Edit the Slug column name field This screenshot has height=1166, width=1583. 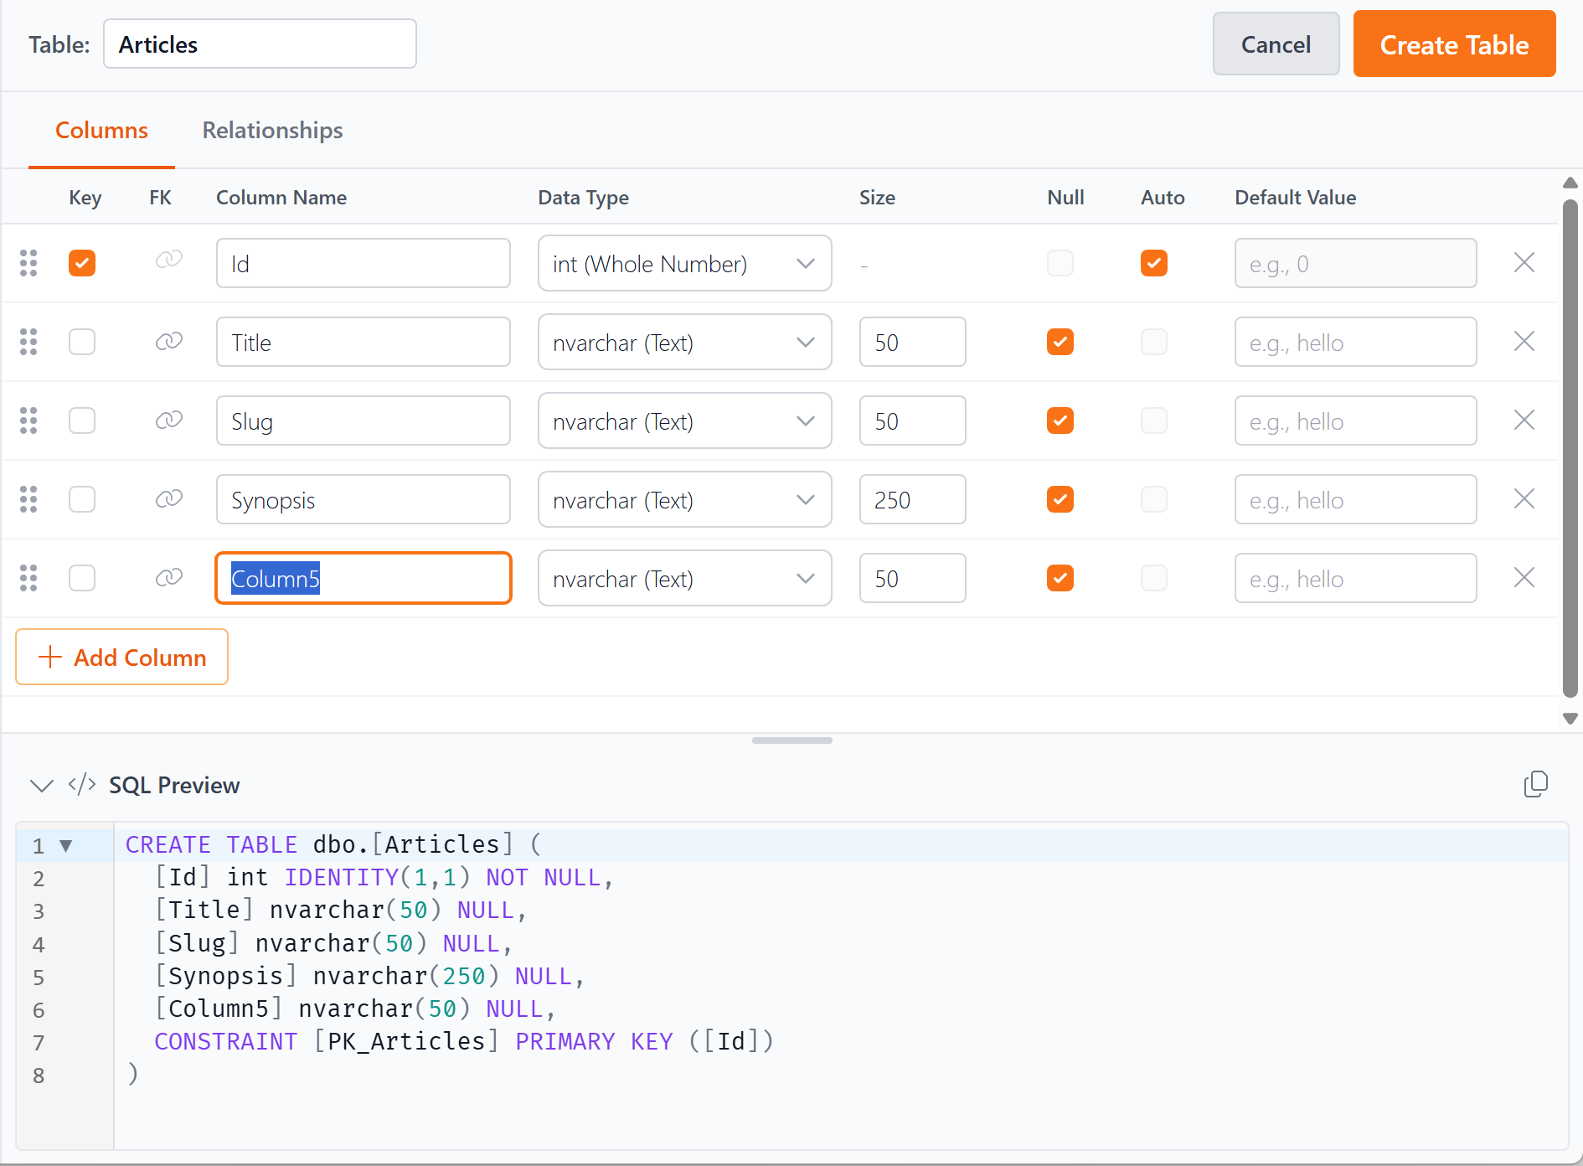(364, 420)
